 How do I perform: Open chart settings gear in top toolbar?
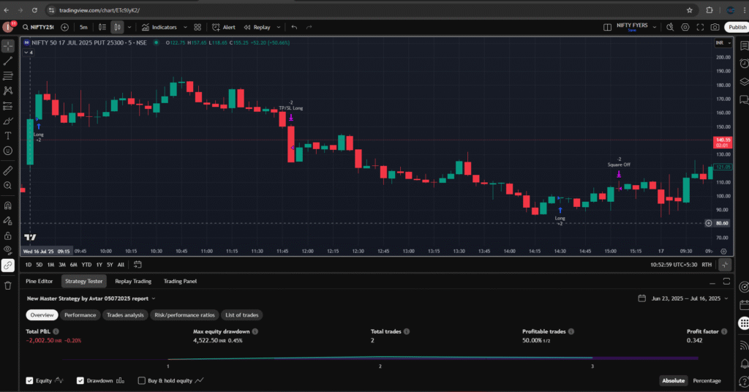685,27
